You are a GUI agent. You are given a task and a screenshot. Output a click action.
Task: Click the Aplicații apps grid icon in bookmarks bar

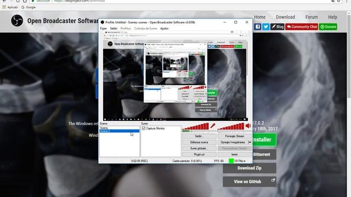pos(4,7)
